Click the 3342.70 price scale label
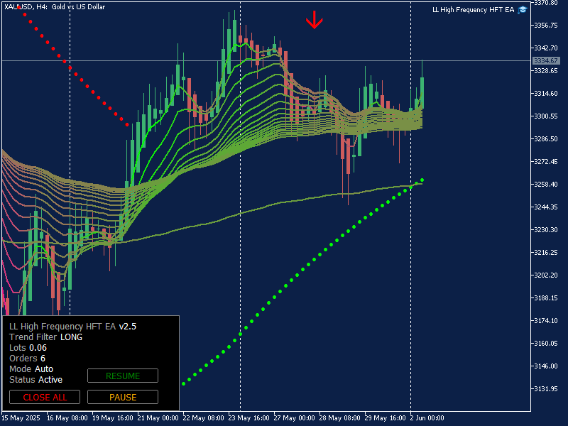This screenshot has width=568, height=426. (x=546, y=48)
